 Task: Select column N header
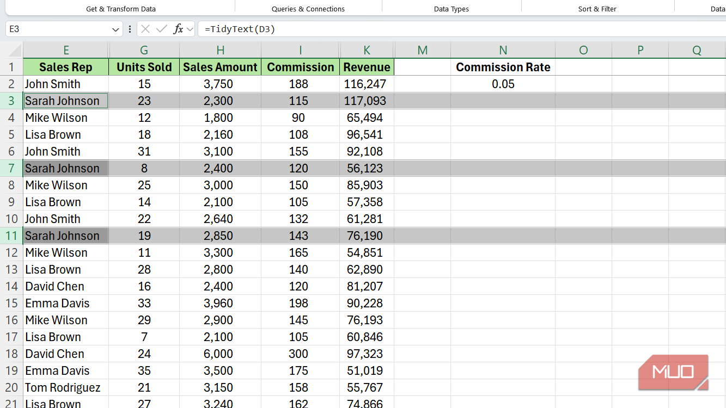click(x=503, y=50)
